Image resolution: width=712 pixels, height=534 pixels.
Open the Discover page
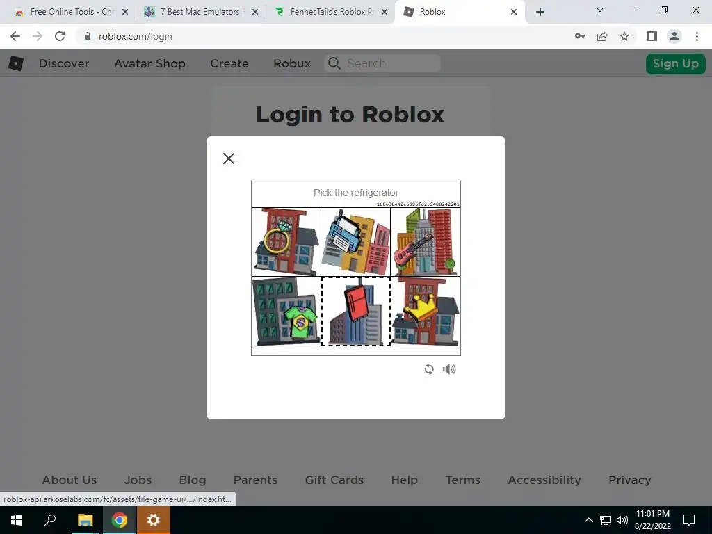pos(64,63)
